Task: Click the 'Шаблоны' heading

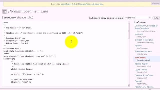Action: click(x=140, y=22)
